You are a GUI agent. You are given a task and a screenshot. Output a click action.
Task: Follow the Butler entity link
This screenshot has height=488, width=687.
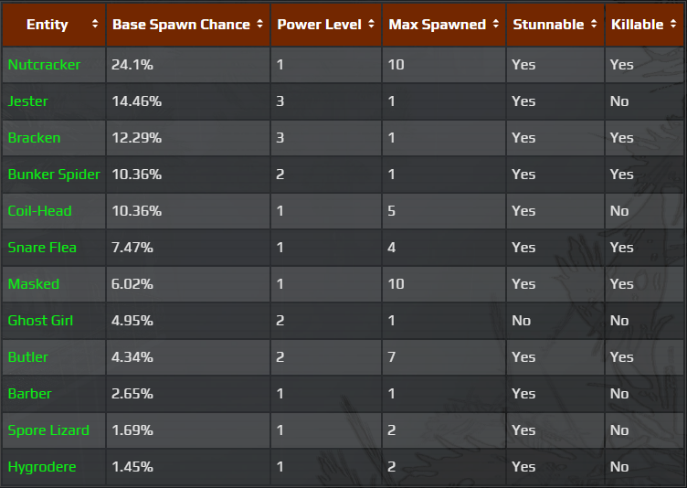tap(28, 357)
